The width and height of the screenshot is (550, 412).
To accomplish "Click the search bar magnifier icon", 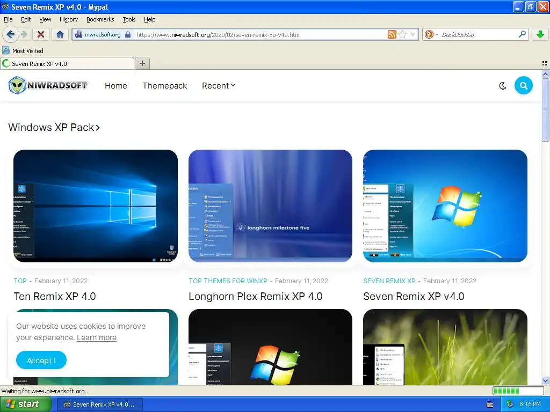I will coord(522,34).
